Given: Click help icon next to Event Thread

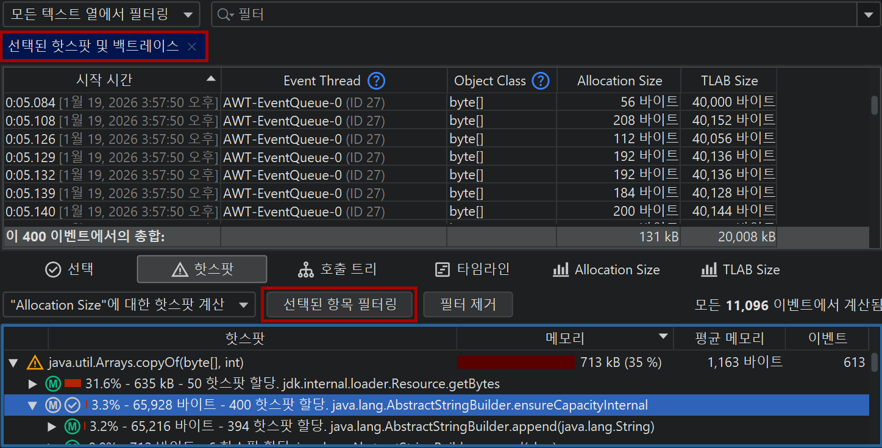Looking at the screenshot, I should [377, 80].
